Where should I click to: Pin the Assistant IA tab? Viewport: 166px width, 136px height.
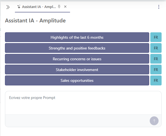tap(59, 7)
